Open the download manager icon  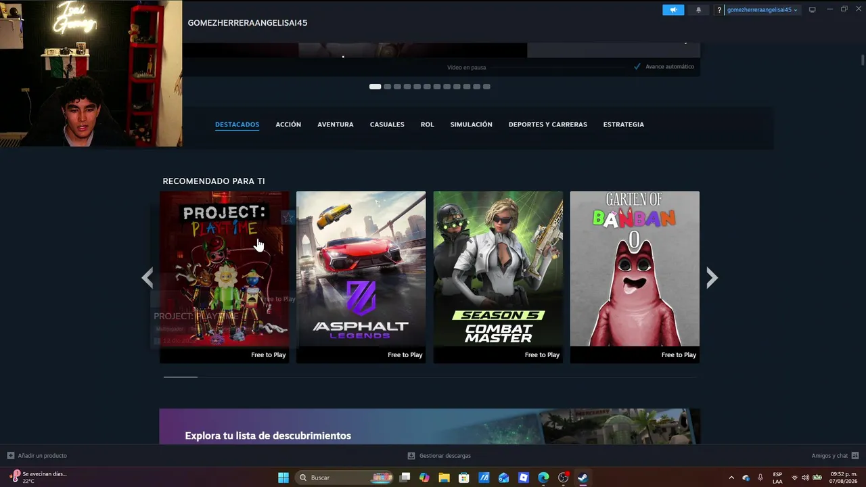tap(411, 456)
